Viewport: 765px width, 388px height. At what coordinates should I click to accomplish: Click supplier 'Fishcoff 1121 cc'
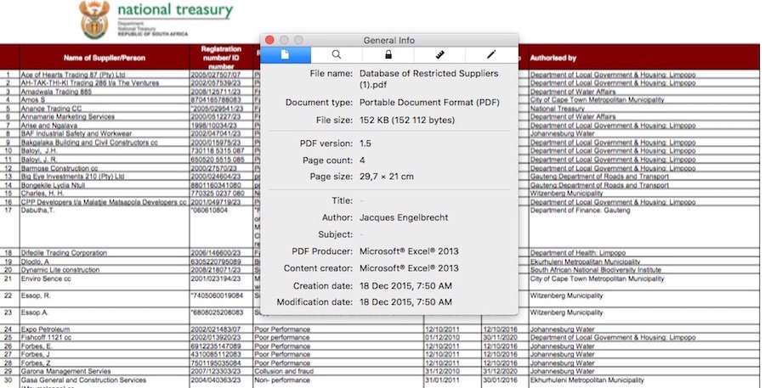[x=46, y=337]
